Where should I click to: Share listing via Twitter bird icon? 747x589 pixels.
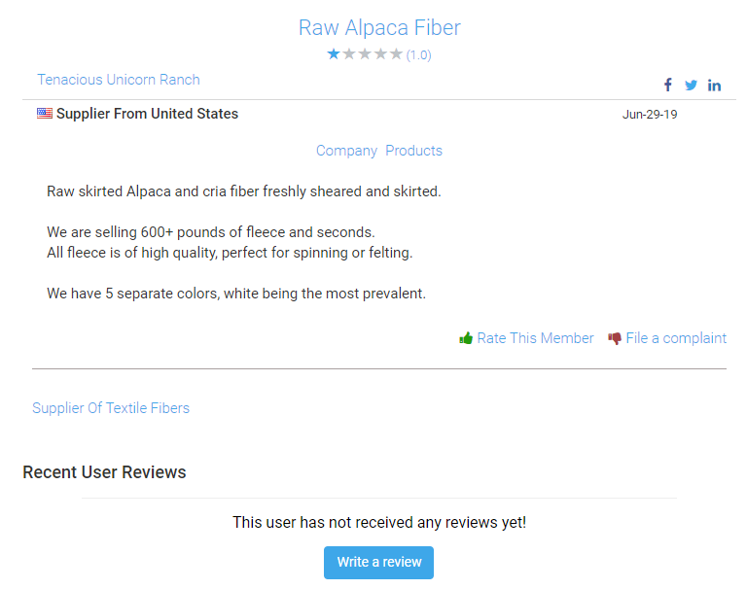tap(691, 86)
